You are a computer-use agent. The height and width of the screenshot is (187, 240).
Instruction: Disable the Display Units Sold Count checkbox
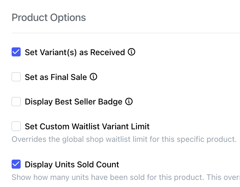click(16, 164)
